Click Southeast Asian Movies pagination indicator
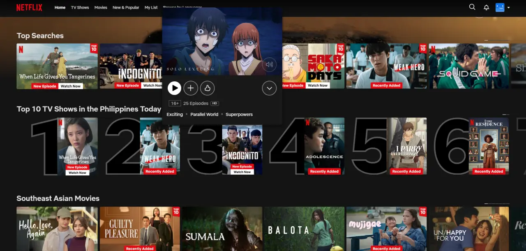This screenshot has width=526, height=251. [x=497, y=203]
